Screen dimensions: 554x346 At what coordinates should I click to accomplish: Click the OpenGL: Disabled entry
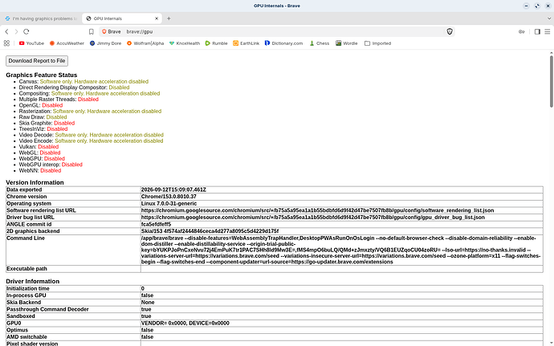click(x=41, y=105)
